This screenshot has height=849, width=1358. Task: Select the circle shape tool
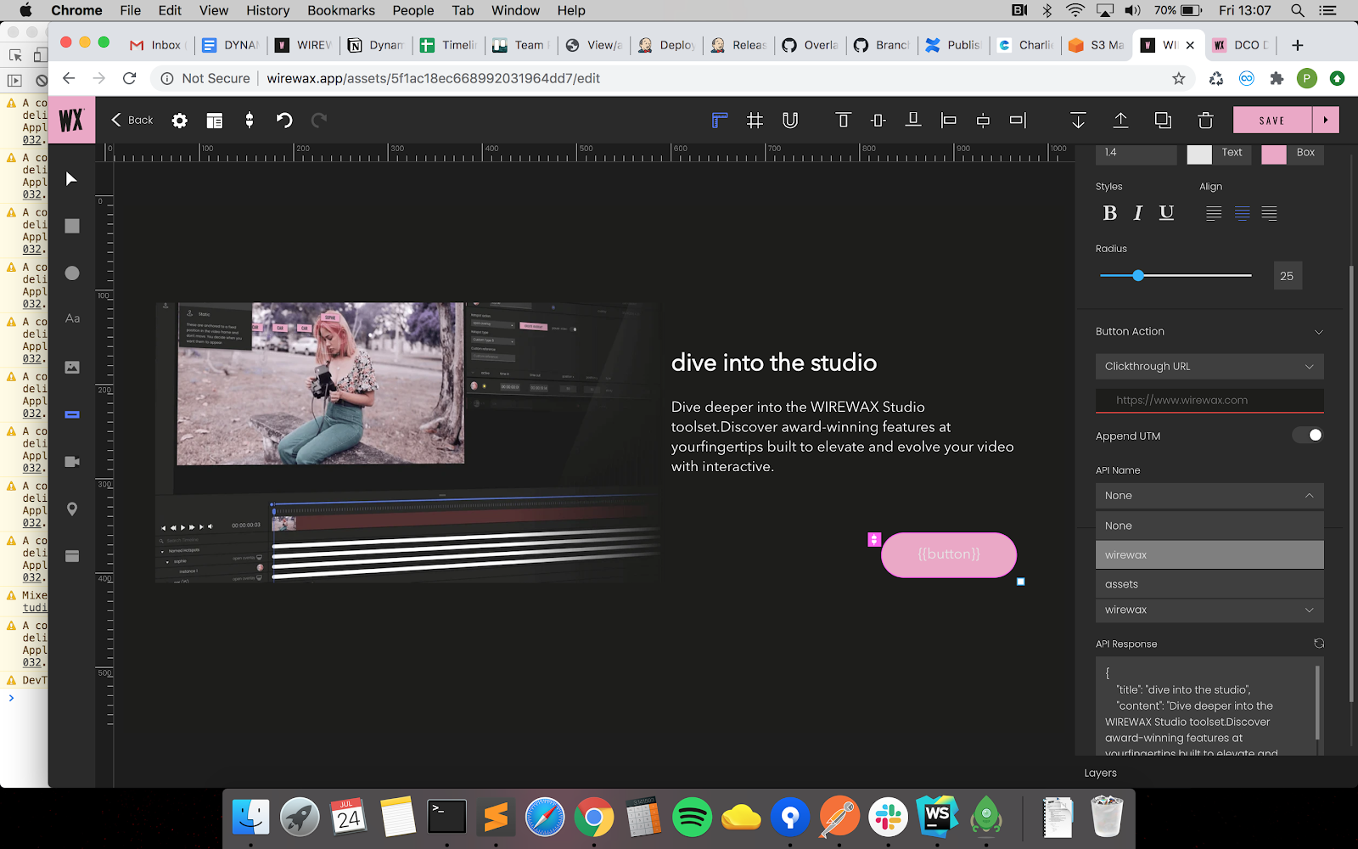[x=72, y=273]
